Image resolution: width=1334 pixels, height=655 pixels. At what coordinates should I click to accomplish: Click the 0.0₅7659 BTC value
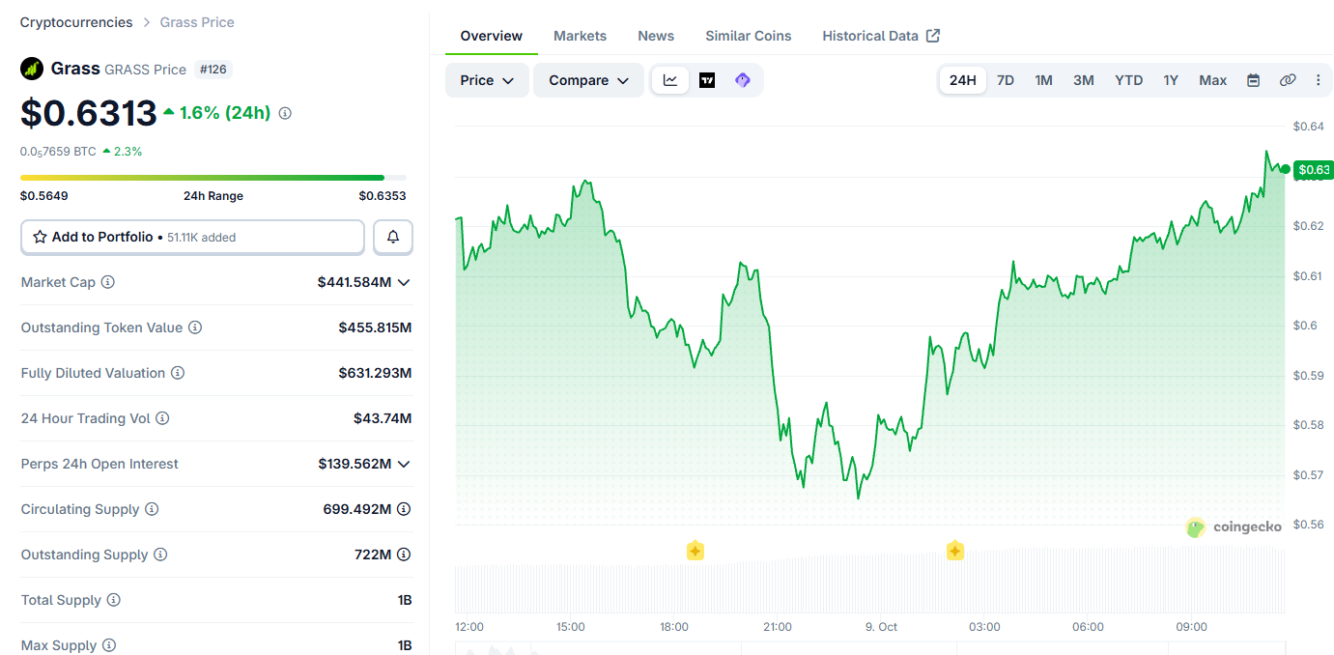click(x=58, y=152)
